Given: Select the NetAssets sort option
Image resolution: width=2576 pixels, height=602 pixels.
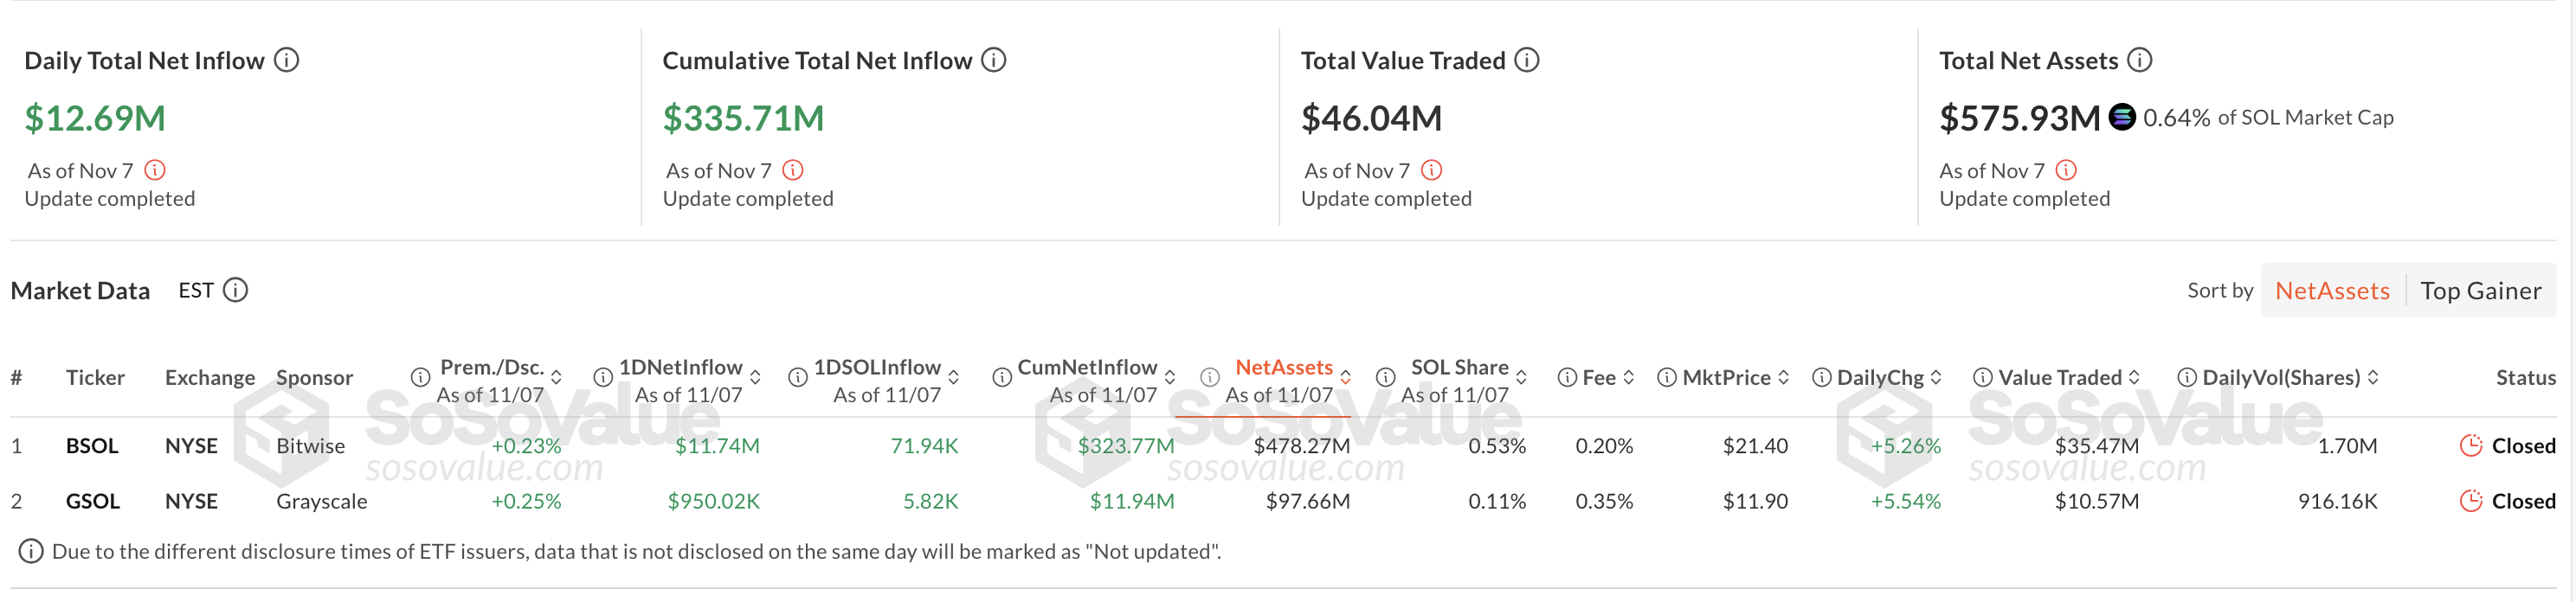Looking at the screenshot, I should [x=2332, y=290].
